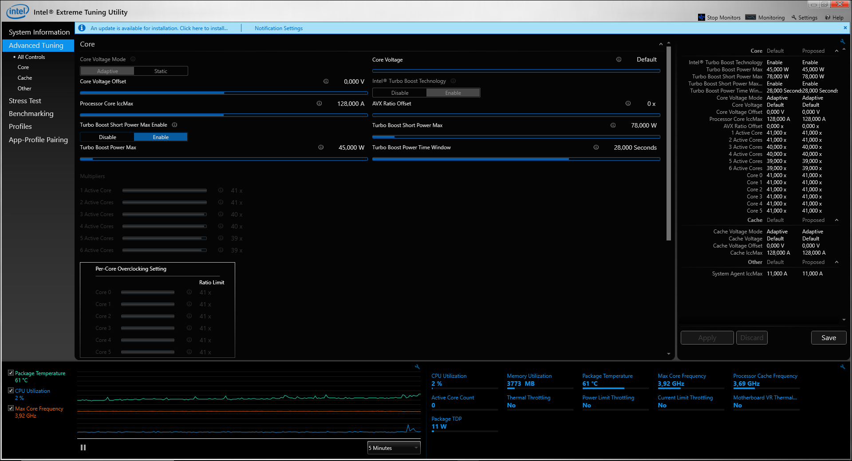
Task: Click the Stop Monitors label
Action: click(724, 18)
